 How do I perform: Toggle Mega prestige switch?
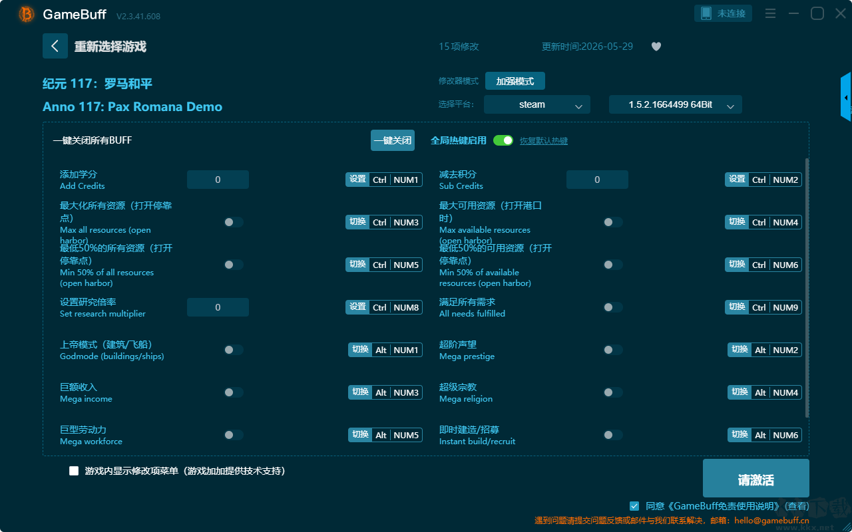613,350
